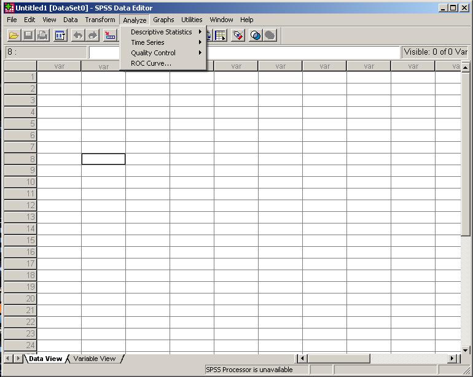This screenshot has height=377, width=473.
Task: Click the Save disk icon
Action: [x=28, y=36]
